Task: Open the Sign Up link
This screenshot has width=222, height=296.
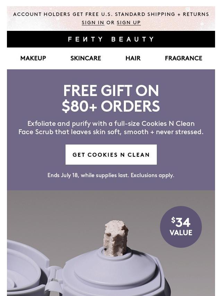Action: (129, 23)
